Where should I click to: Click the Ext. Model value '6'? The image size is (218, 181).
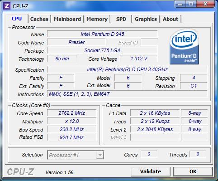[x=128, y=86]
